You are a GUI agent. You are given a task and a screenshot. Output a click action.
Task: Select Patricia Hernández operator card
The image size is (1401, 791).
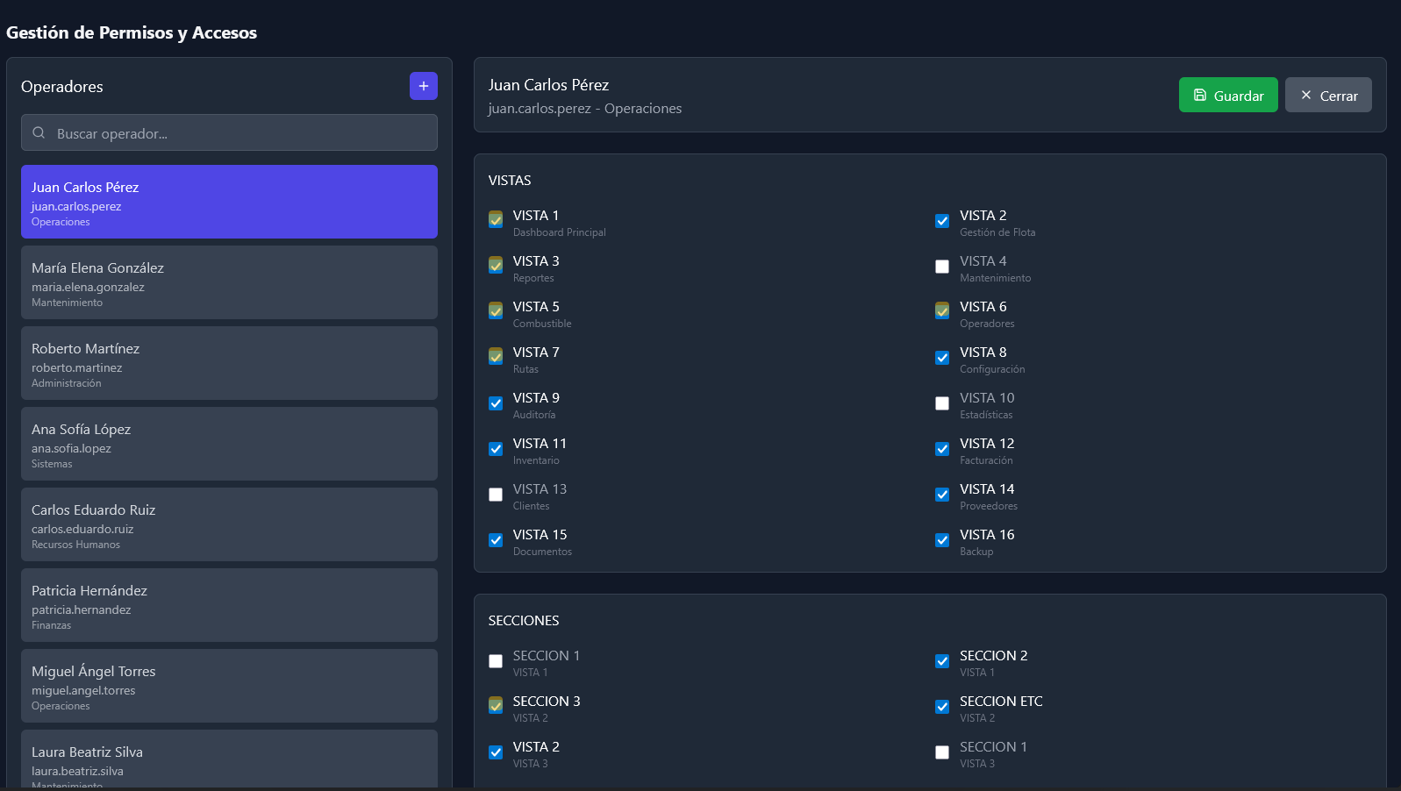tap(229, 605)
